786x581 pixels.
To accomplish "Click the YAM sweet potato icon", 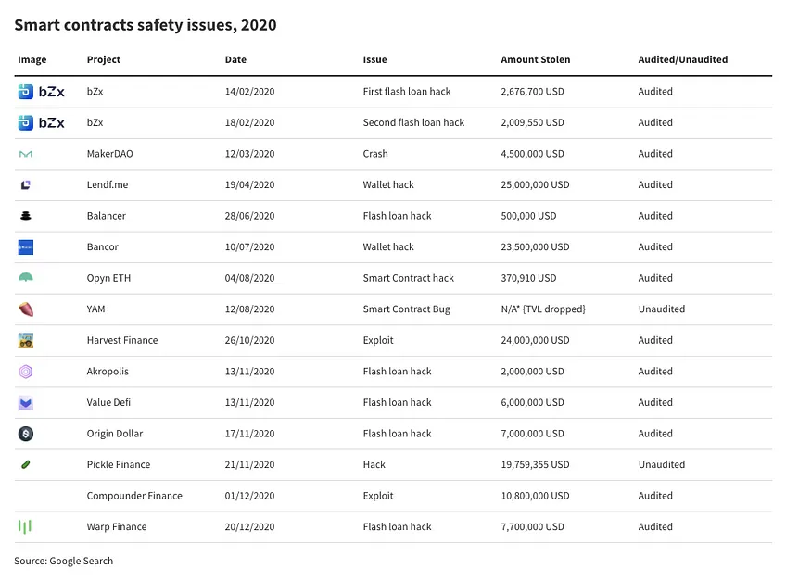I will (x=26, y=309).
